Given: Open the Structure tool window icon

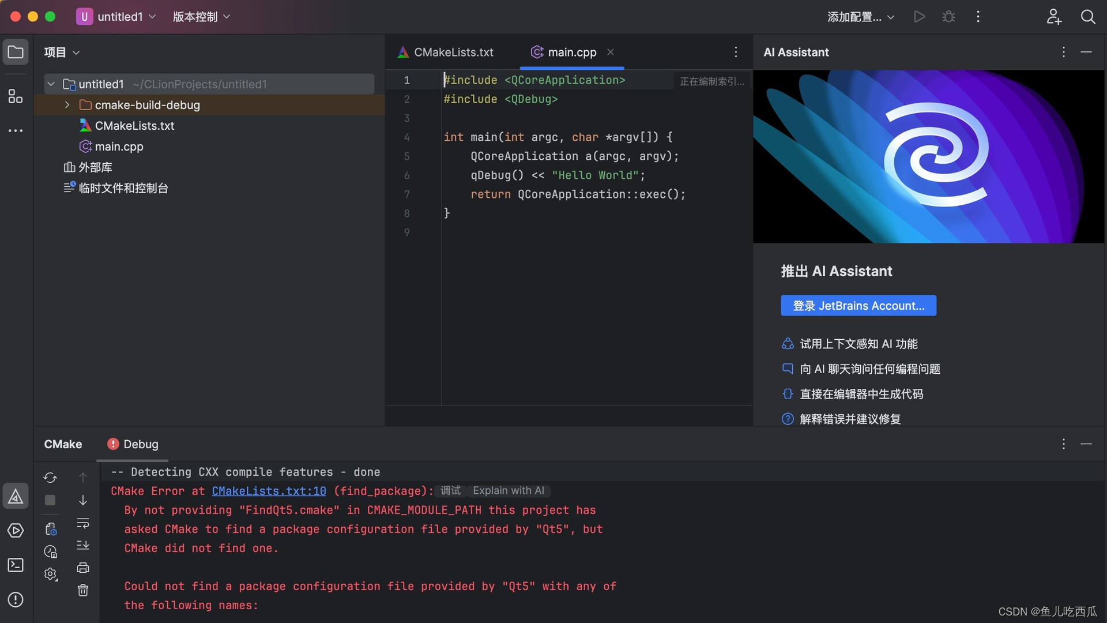Looking at the screenshot, I should [x=16, y=96].
